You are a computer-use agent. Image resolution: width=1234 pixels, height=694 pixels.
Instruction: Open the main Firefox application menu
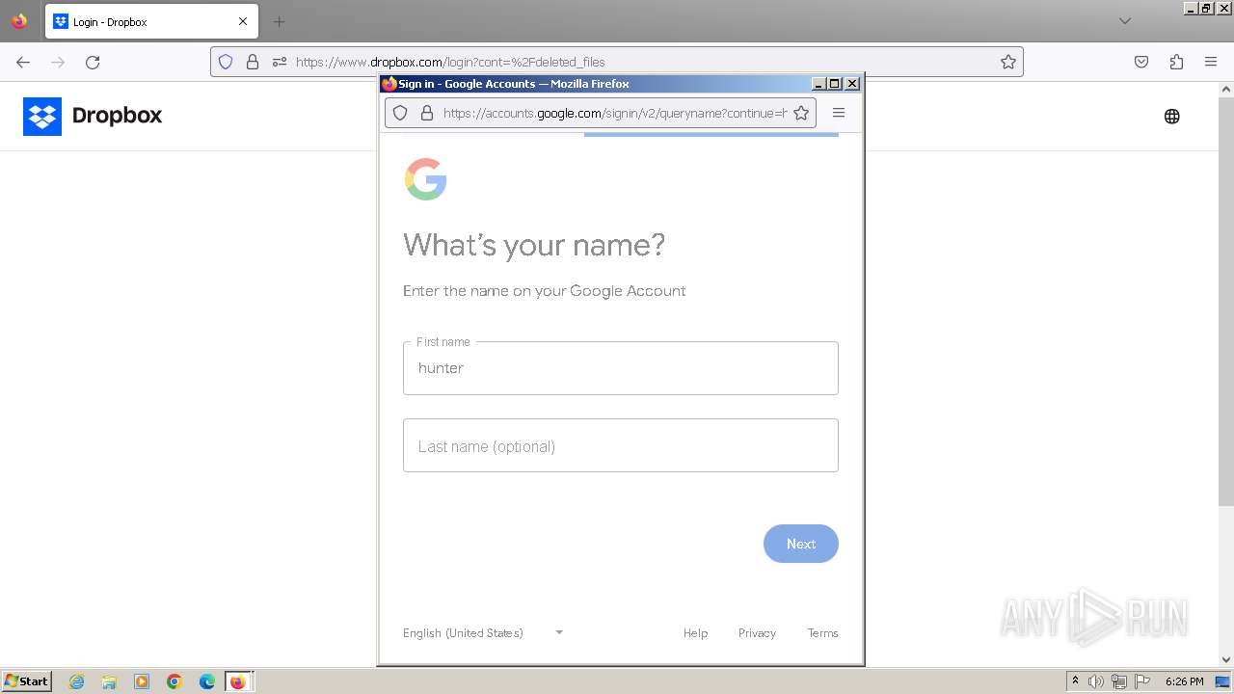1211,62
